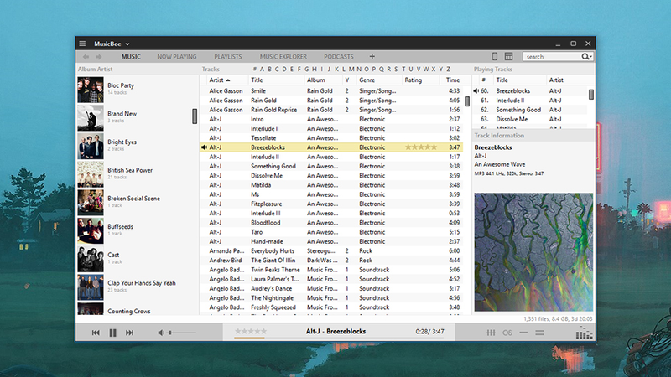Open the PLAYLISTS tab
The image size is (671, 377).
click(x=228, y=57)
